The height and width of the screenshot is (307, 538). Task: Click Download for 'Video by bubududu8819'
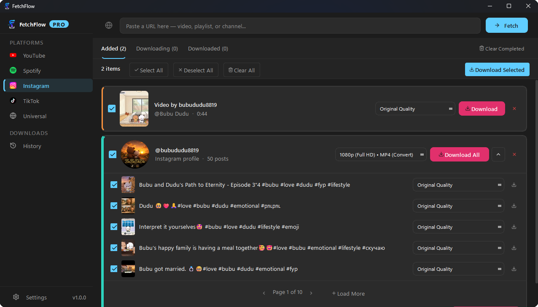click(482, 109)
